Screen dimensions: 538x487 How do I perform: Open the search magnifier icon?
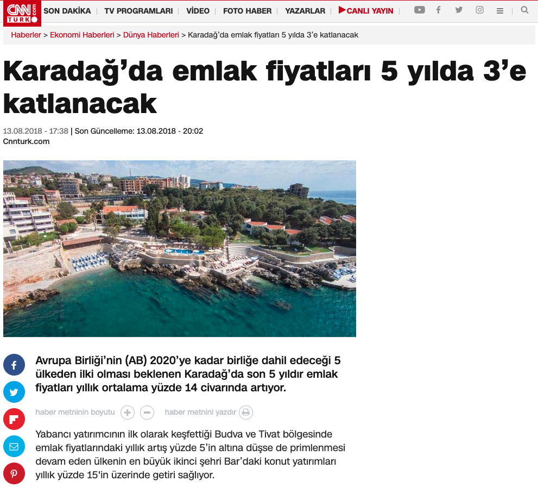click(x=524, y=10)
